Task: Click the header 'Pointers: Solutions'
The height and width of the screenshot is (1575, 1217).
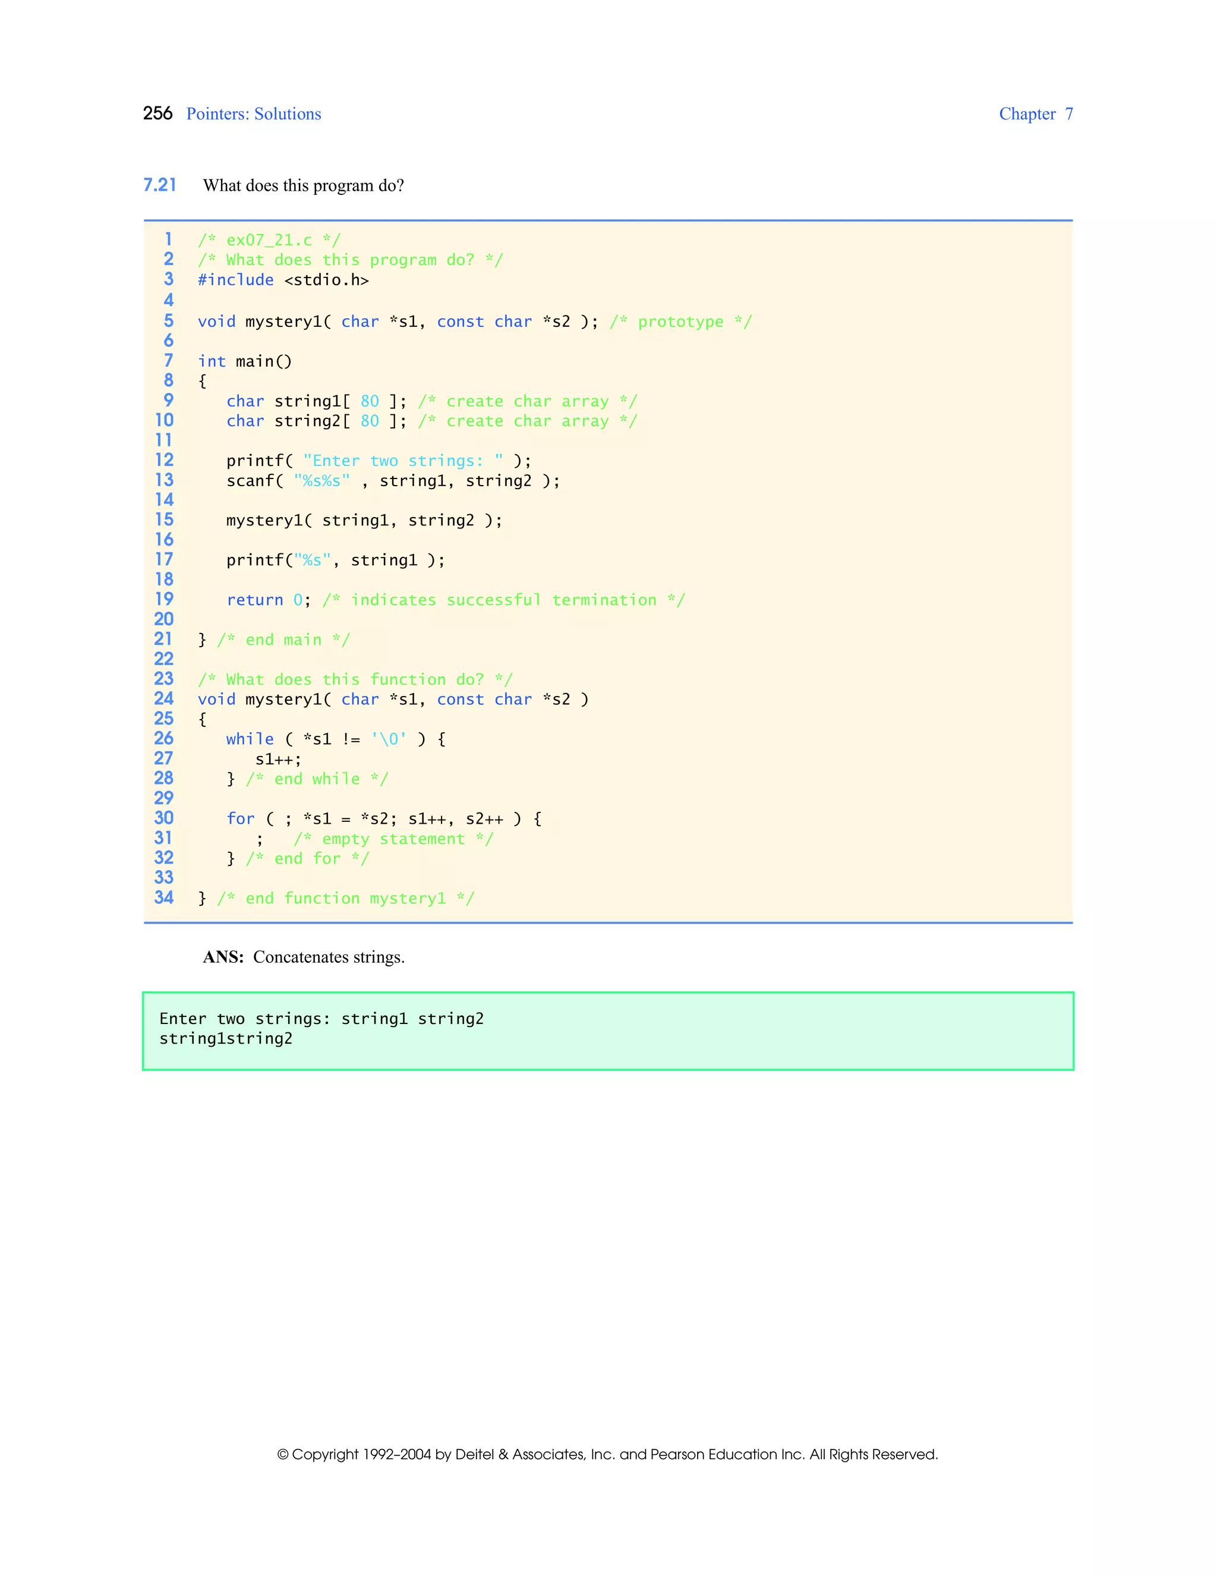Action: [x=254, y=114]
